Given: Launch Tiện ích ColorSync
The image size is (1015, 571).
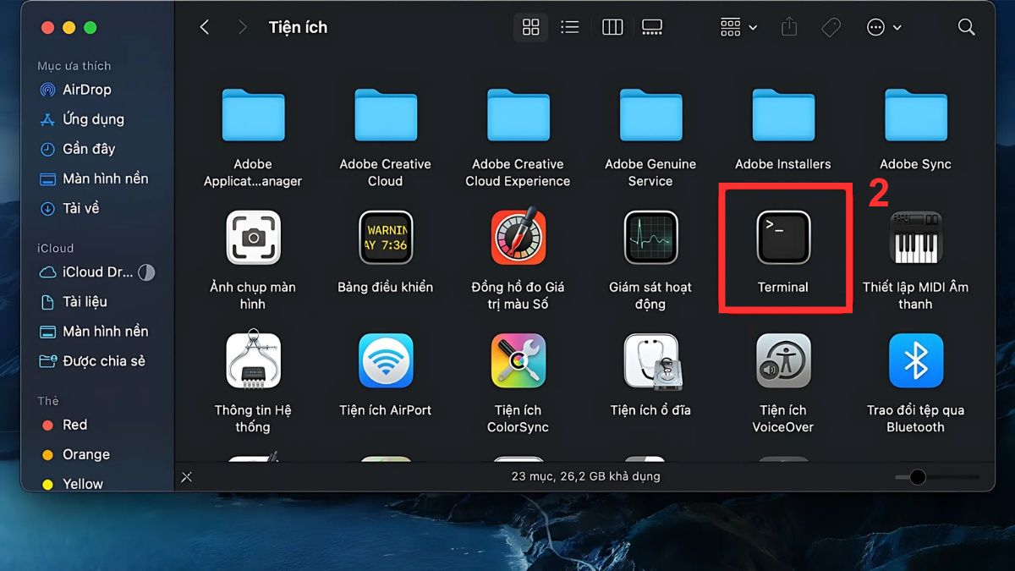Looking at the screenshot, I should click(x=518, y=360).
